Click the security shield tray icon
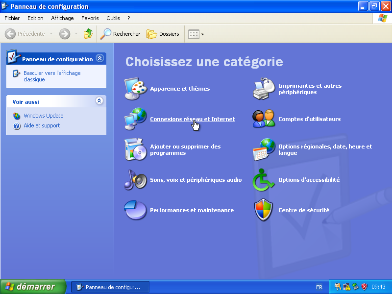This screenshot has width=392, height=294. pos(364,287)
